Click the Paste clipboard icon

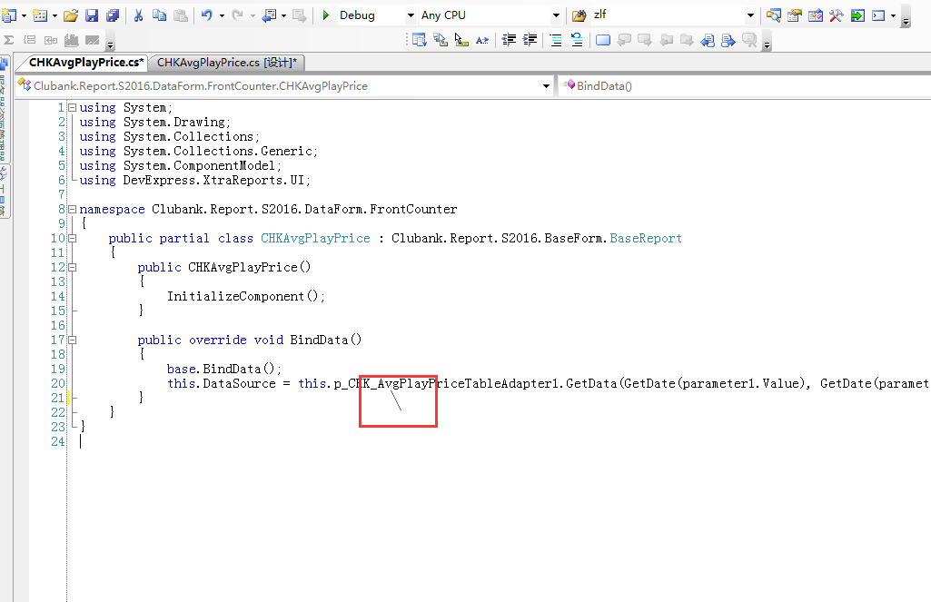click(x=181, y=15)
